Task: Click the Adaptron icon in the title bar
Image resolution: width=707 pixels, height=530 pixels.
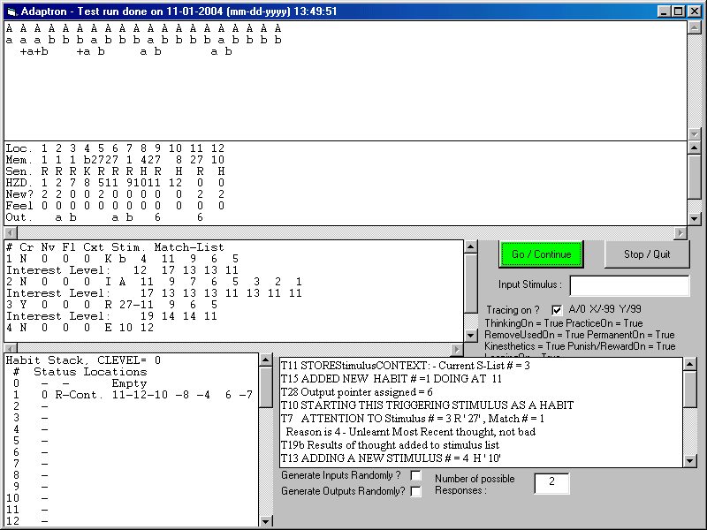Action: click(x=11, y=11)
